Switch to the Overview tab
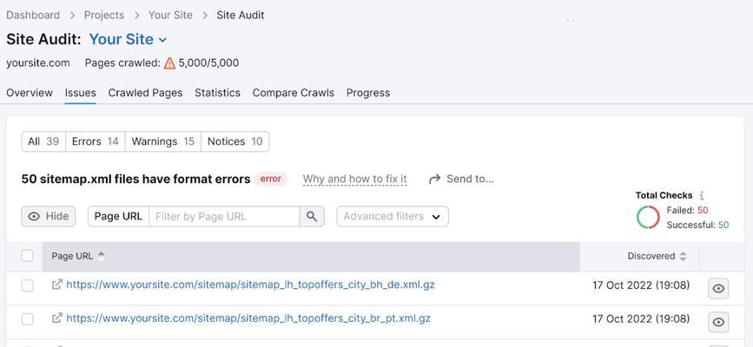This screenshot has width=753, height=347. (x=30, y=93)
